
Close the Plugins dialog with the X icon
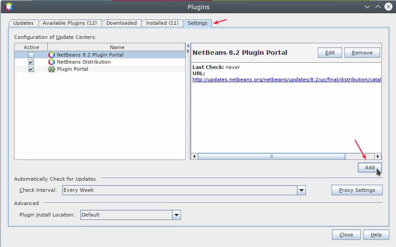click(x=388, y=7)
